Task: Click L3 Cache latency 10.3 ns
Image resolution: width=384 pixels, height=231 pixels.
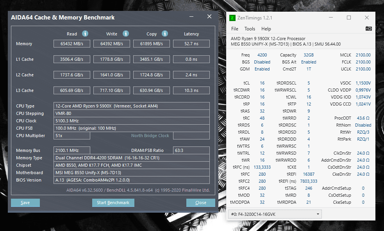Action: click(x=191, y=91)
